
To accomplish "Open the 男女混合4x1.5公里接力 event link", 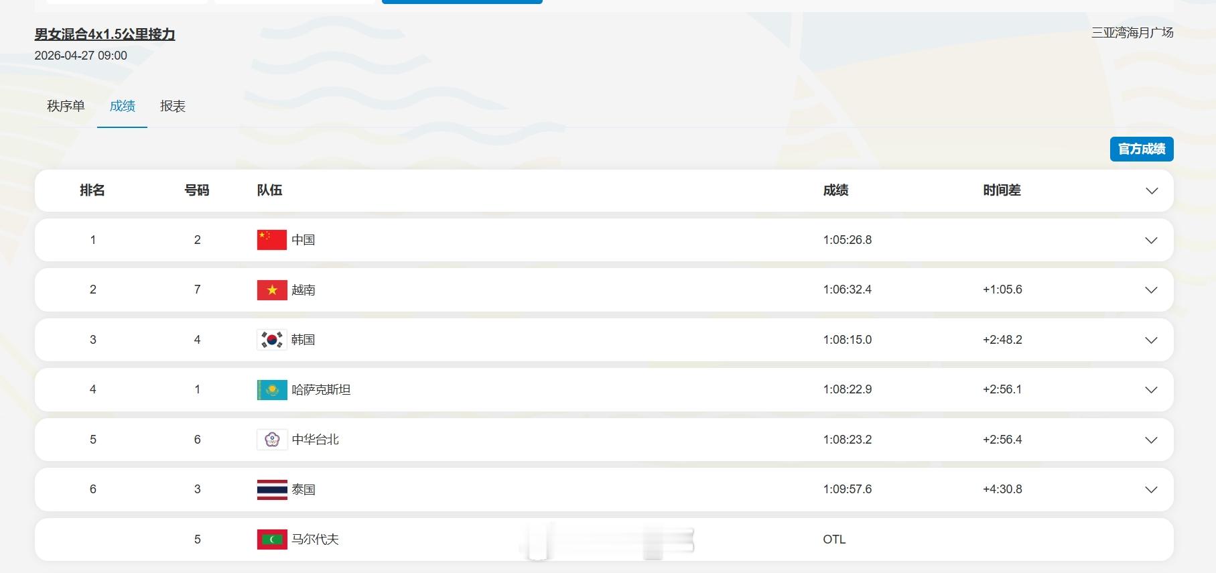I will tap(105, 34).
